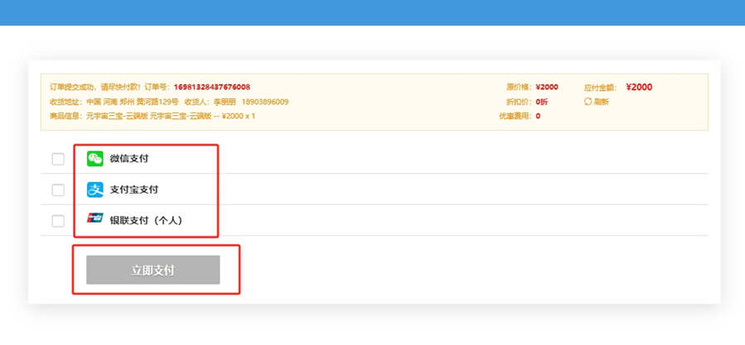Click the UnionPay card icon
Image resolution: width=745 pixels, height=345 pixels.
95,220
